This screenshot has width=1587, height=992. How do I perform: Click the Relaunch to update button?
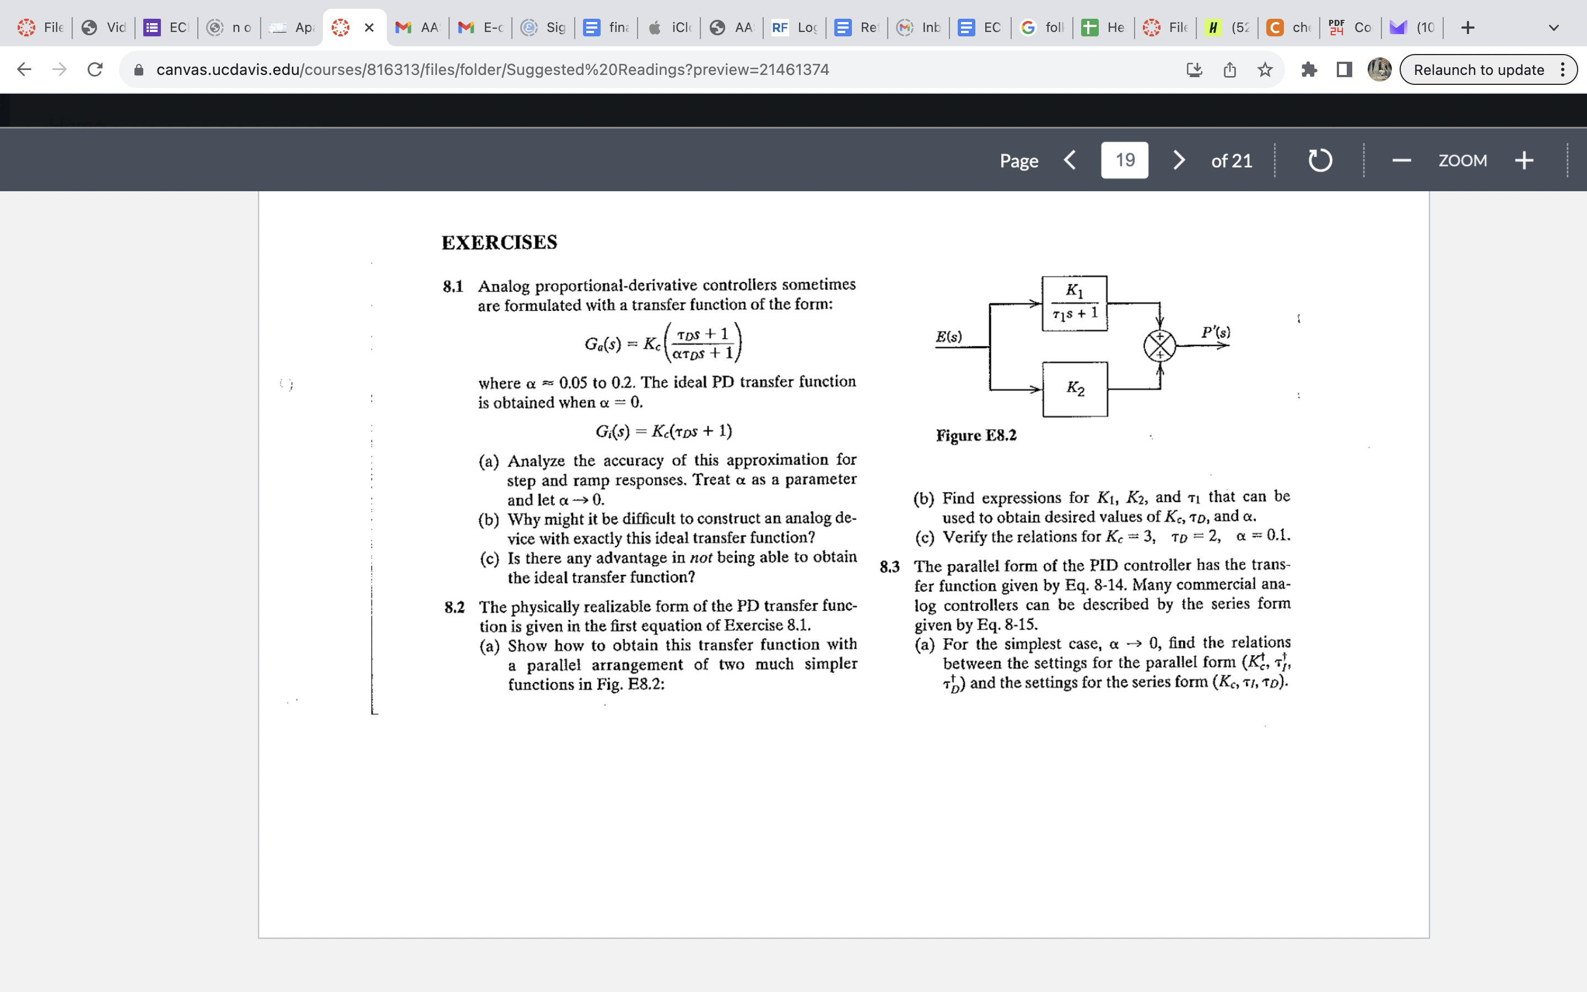pos(1479,69)
